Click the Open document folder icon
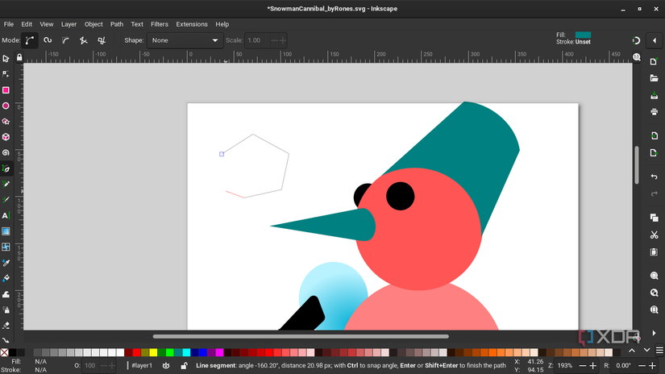The width and height of the screenshot is (665, 374). pos(654,78)
